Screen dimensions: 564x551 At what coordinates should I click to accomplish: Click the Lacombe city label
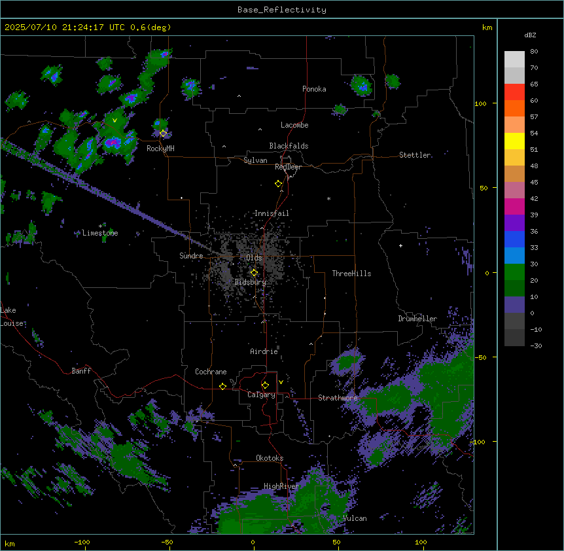(x=294, y=125)
